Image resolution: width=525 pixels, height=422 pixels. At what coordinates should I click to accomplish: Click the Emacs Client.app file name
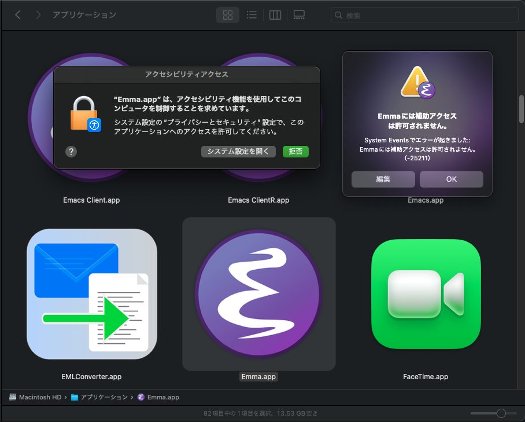pos(91,200)
